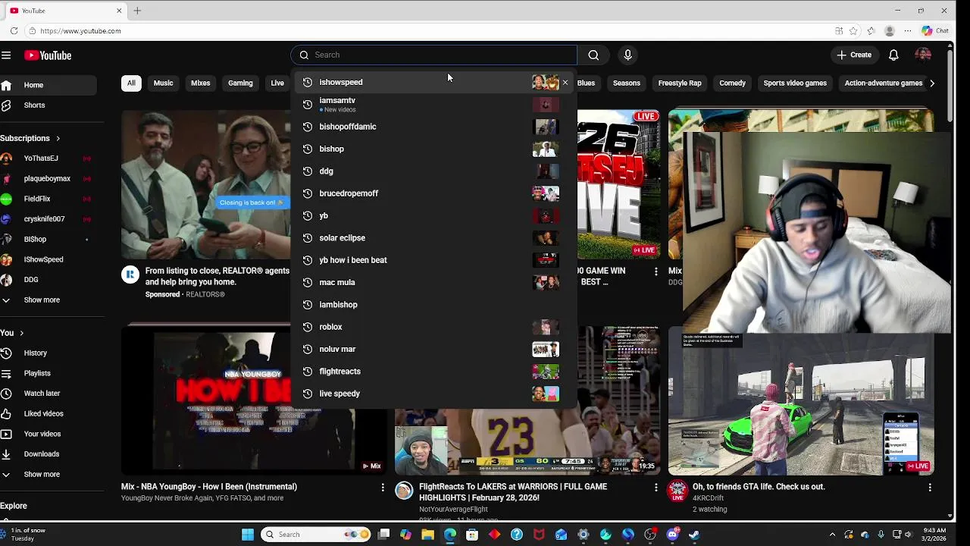This screenshot has width=970, height=546.
Task: Choose the solar eclipse suggestion
Action: [x=433, y=238]
